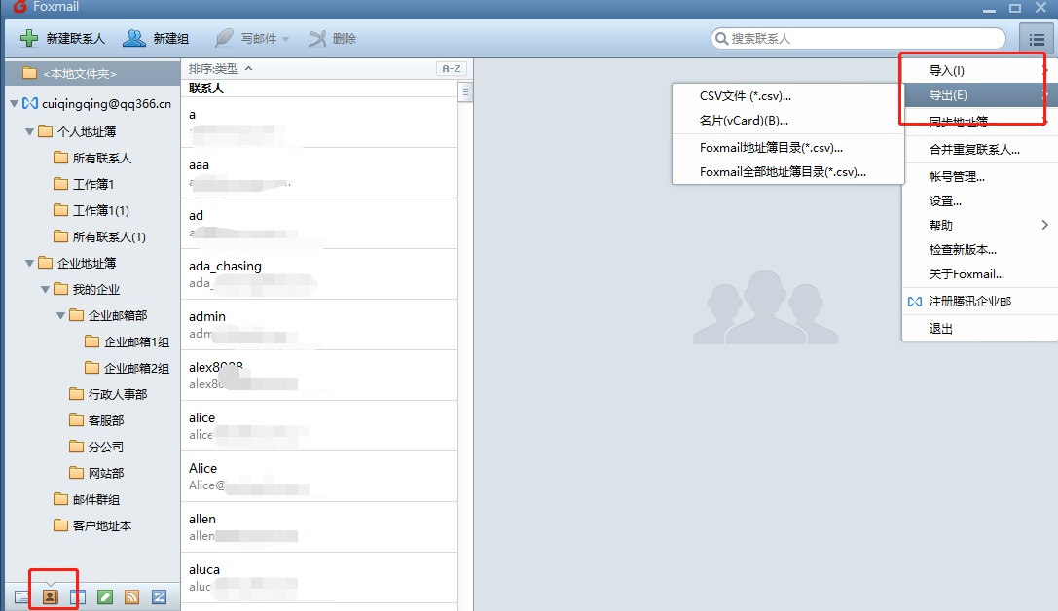Click inside the 搜索联系人 search field

857,39
